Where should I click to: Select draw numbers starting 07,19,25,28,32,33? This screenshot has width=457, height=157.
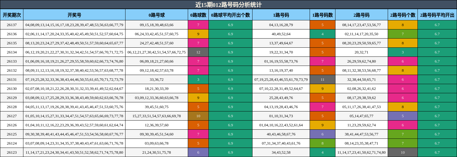pyautogui.click(x=74, y=80)
